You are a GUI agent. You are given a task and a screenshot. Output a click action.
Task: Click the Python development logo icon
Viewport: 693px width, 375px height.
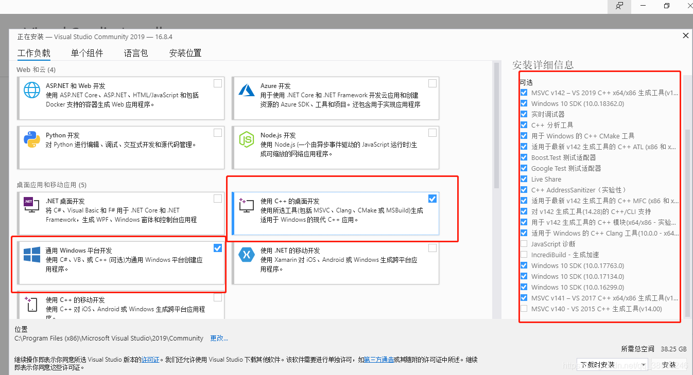tap(32, 140)
